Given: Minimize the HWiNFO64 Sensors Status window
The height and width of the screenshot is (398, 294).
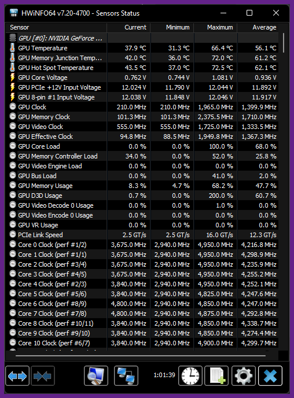Looking at the screenshot, I should click(x=223, y=13).
